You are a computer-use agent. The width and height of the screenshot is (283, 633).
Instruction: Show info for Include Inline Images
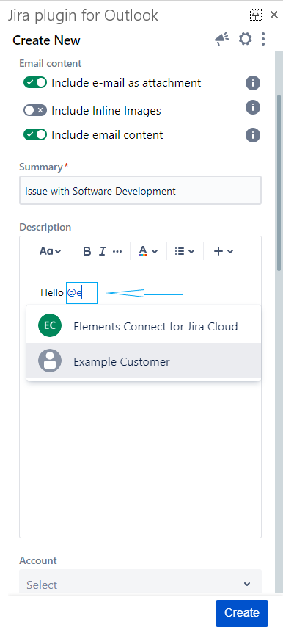[x=253, y=107]
